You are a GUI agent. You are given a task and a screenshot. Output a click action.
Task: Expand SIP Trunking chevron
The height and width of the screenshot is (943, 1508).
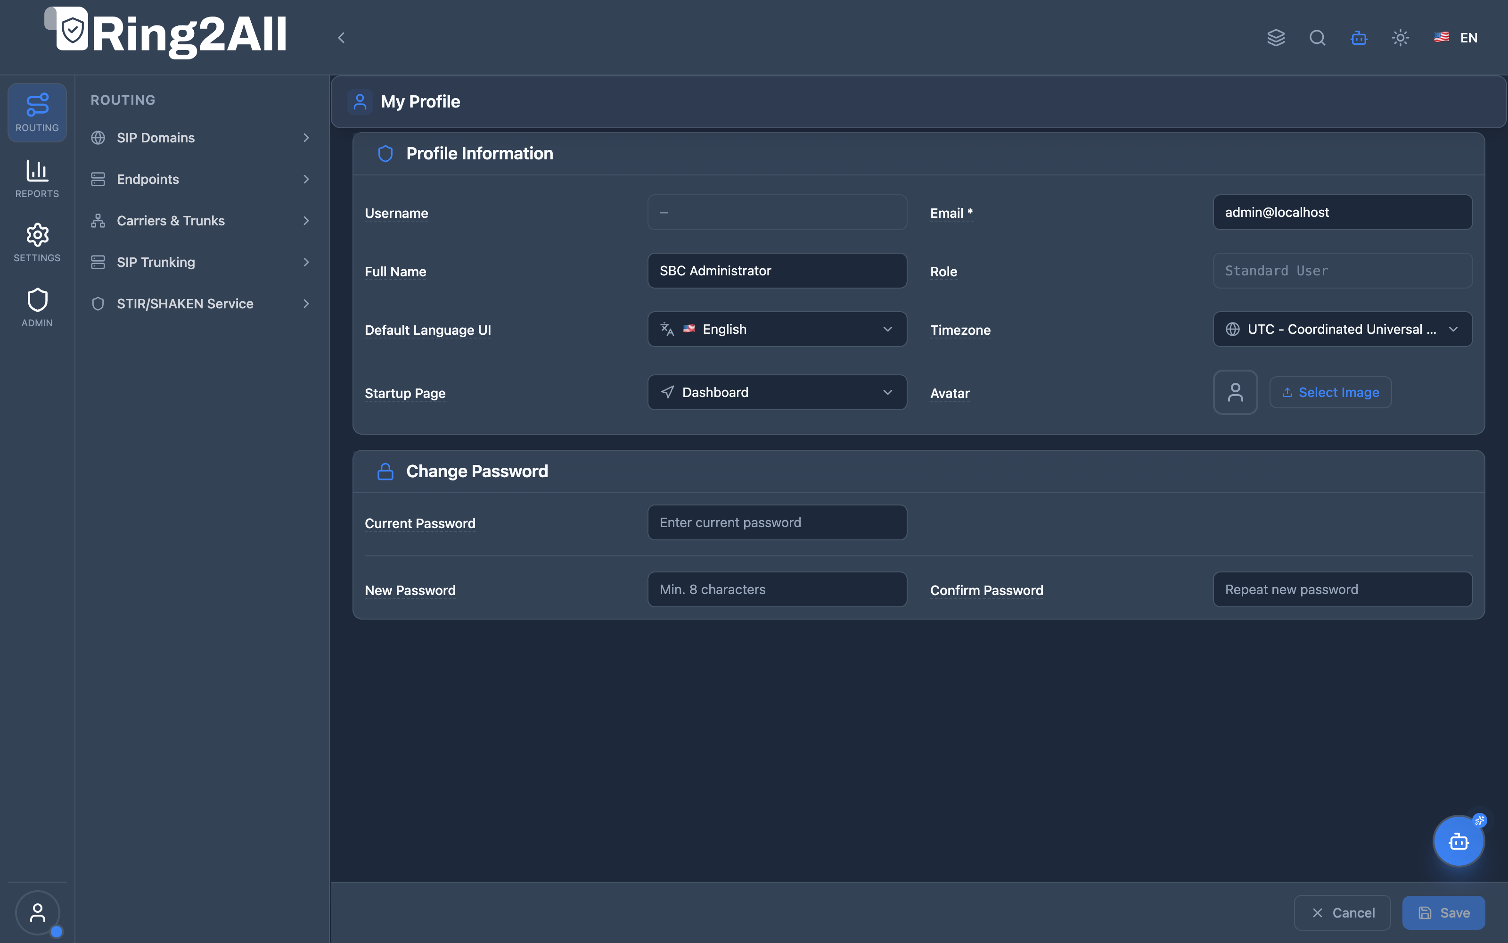[x=306, y=262]
